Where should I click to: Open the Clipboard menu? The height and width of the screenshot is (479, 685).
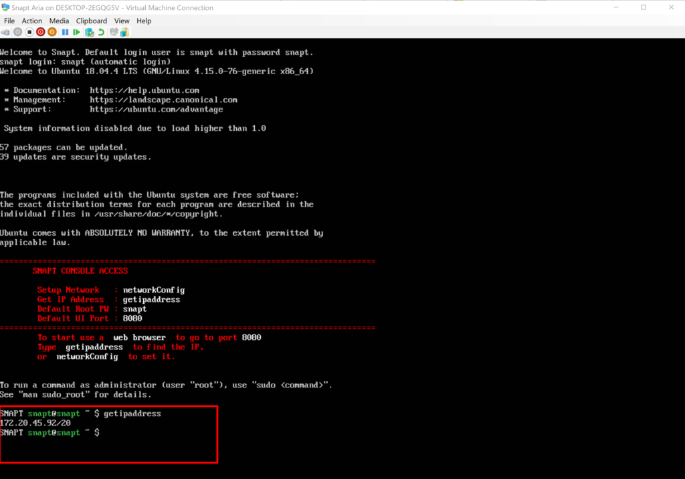tap(91, 21)
